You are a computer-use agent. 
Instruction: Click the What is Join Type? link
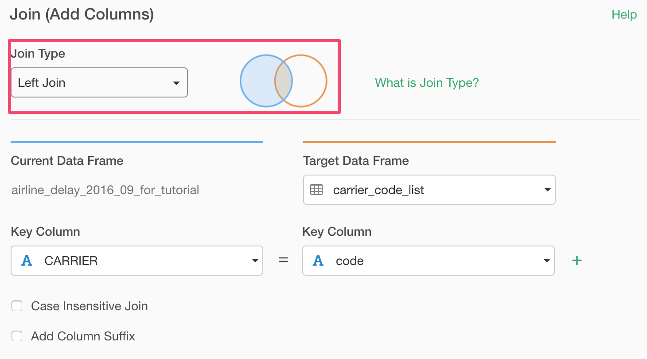coord(427,82)
